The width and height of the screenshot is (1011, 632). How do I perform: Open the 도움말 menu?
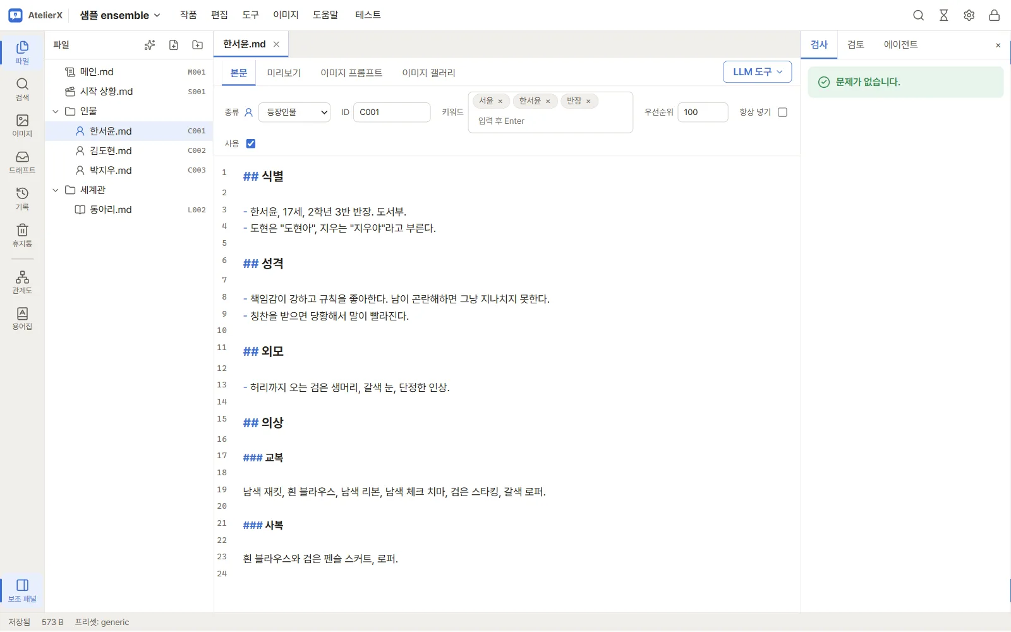[325, 15]
